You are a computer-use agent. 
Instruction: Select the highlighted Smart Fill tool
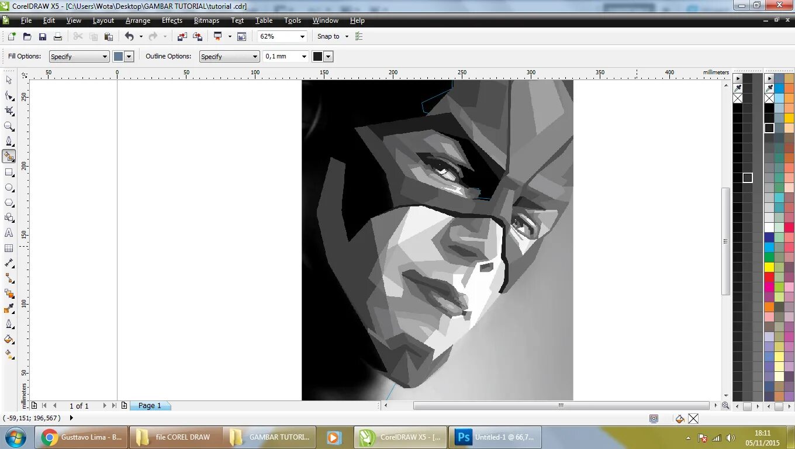9,157
